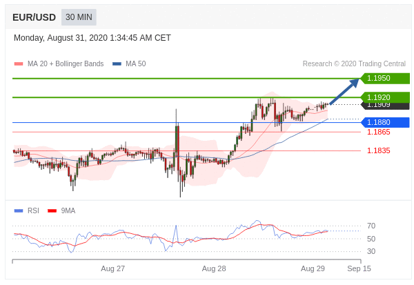Click the Sep 15 date axis label
414x285 pixels.
[x=359, y=268]
